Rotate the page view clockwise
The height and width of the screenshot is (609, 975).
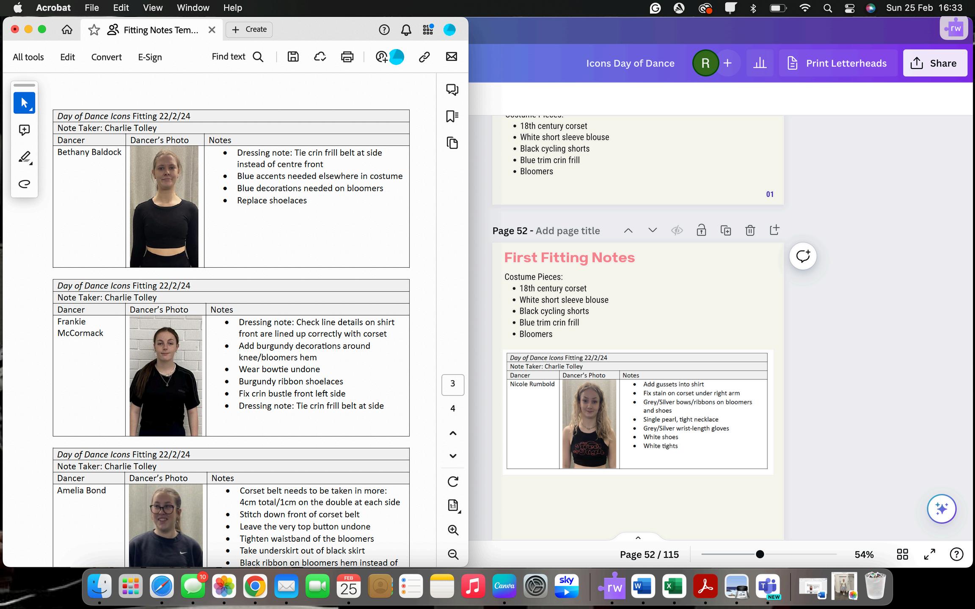coord(453,481)
